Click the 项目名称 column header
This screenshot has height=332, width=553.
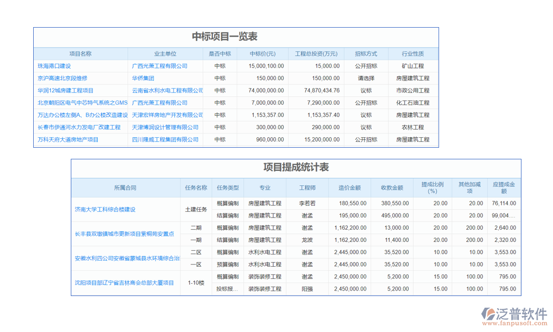[x=80, y=54]
